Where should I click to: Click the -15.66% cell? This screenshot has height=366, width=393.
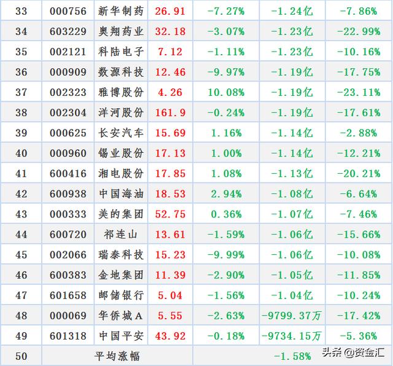pyautogui.click(x=359, y=235)
